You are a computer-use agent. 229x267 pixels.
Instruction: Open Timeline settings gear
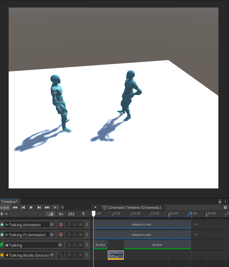(225, 207)
